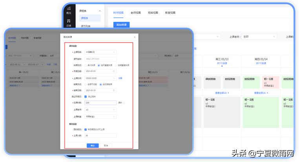Open the 店铺 shop sidebar icon
Image resolution: width=299 pixels, height=162 pixels.
[x=69, y=23]
